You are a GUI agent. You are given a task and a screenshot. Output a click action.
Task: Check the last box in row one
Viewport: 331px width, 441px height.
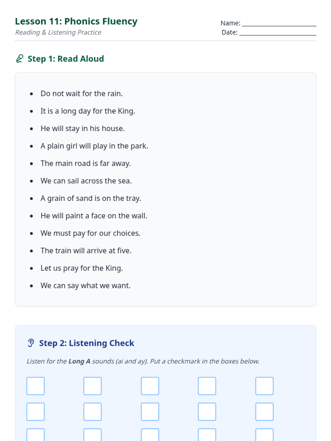click(264, 386)
